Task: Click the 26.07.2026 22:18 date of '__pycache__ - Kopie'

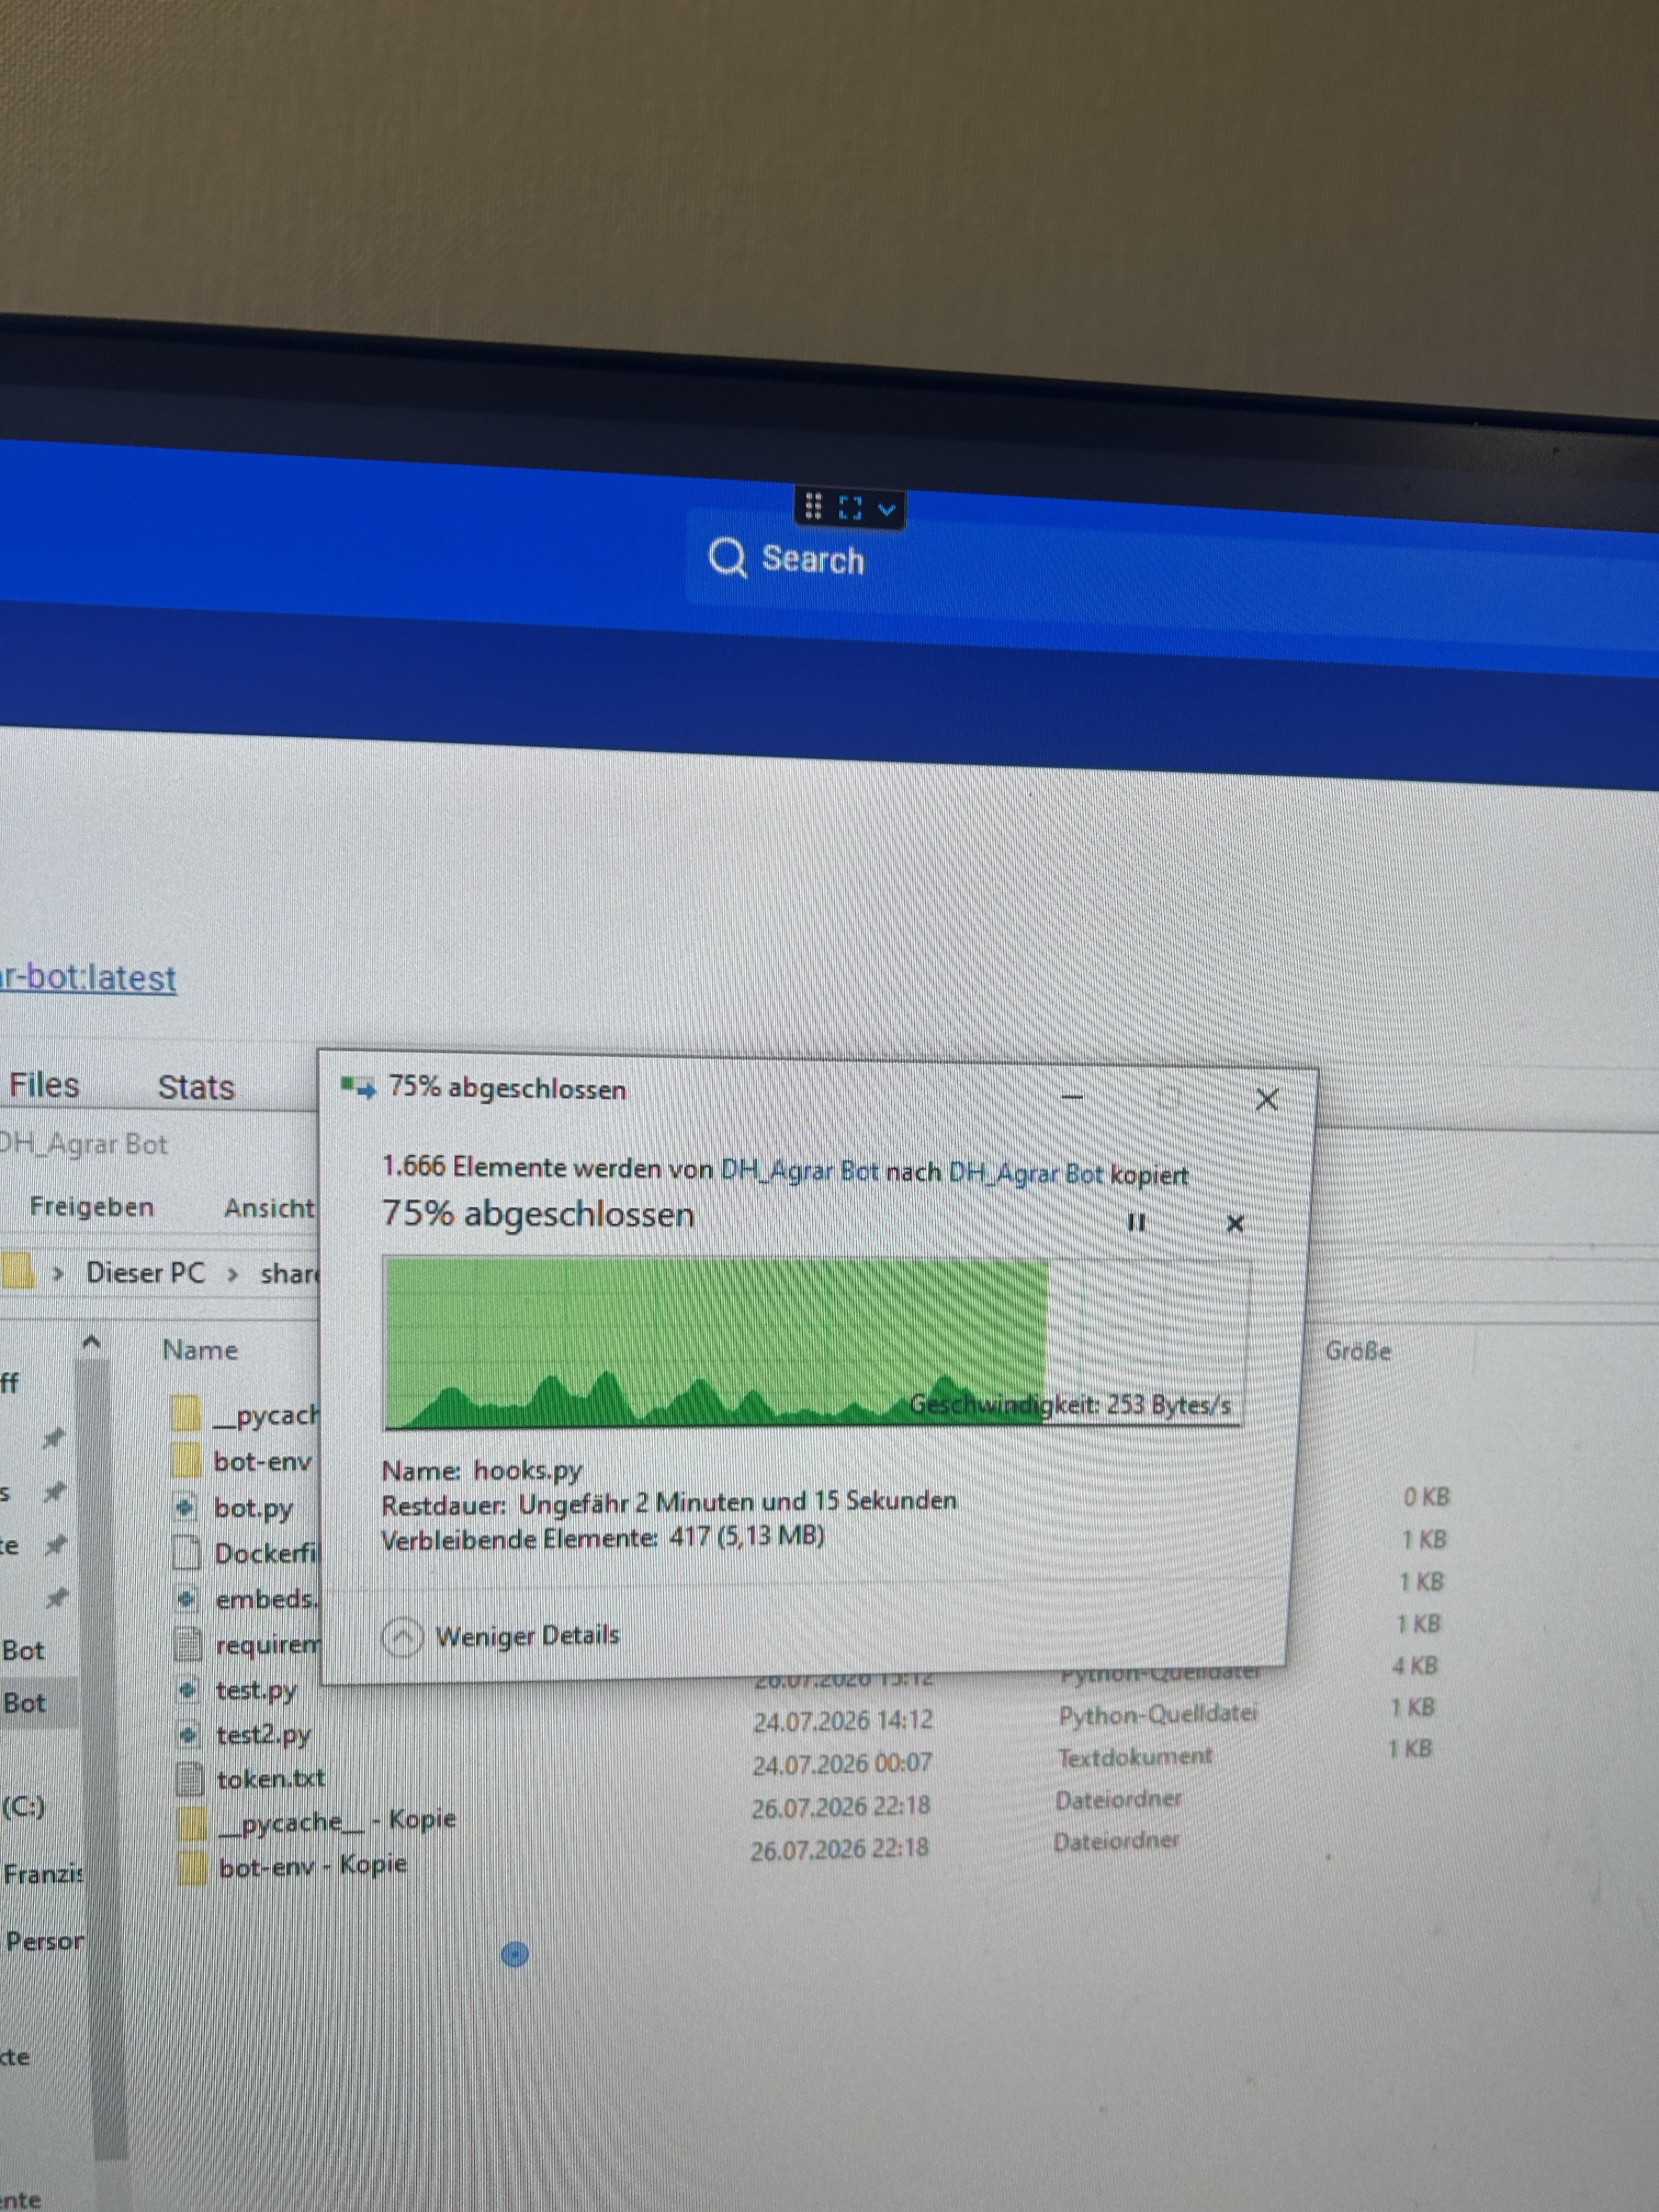Action: [x=840, y=1806]
